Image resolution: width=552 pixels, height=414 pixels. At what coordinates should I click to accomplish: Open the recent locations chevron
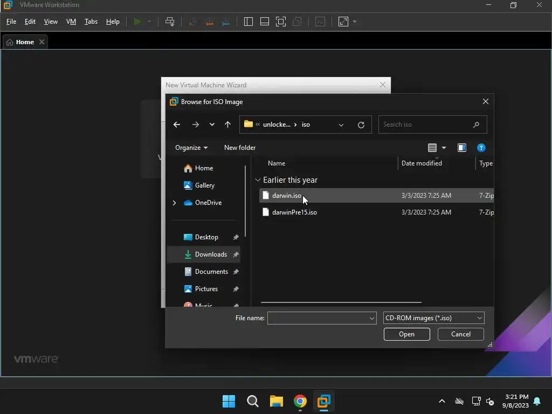pyautogui.click(x=212, y=125)
